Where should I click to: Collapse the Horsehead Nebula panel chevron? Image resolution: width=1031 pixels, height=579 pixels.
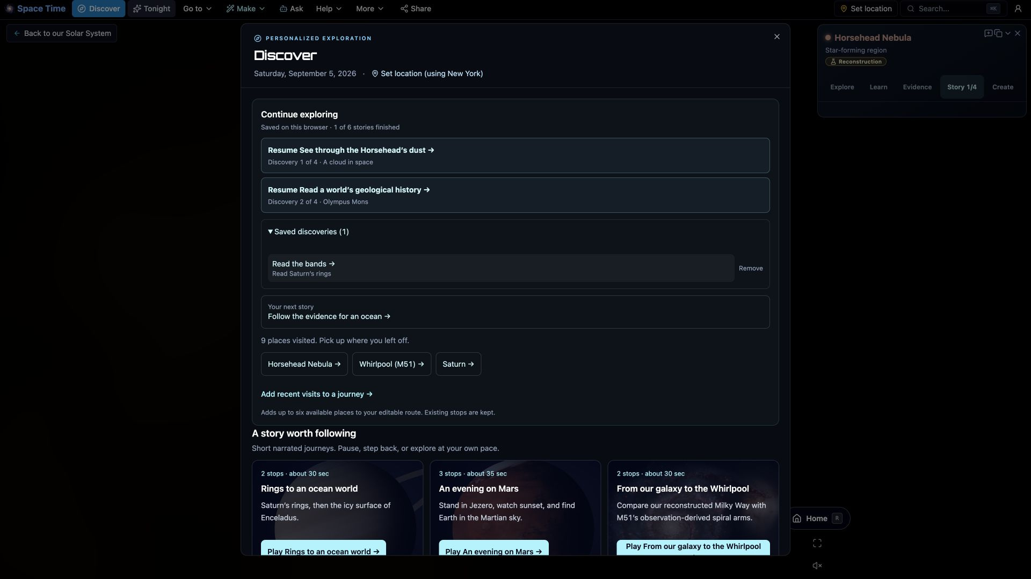tap(1008, 33)
